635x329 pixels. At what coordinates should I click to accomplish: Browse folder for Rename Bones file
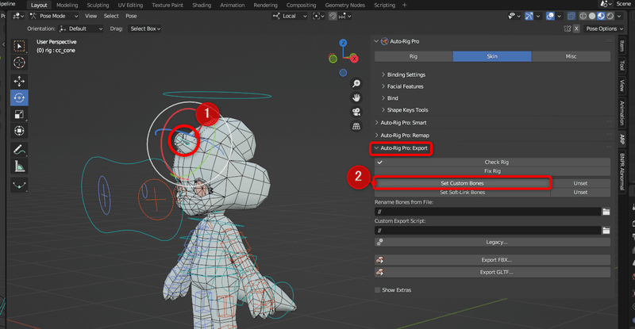tap(606, 212)
